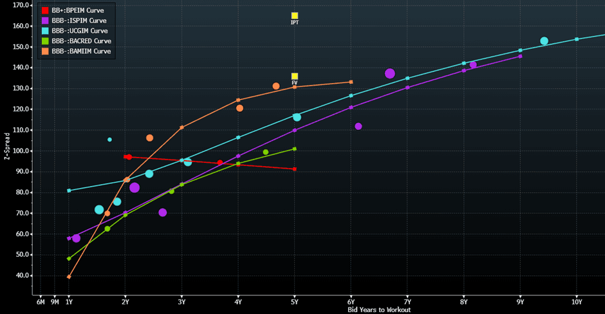Select the cyan bubble above the 9Y–10Y curve
Screen dimensions: 605x314
(x=544, y=41)
